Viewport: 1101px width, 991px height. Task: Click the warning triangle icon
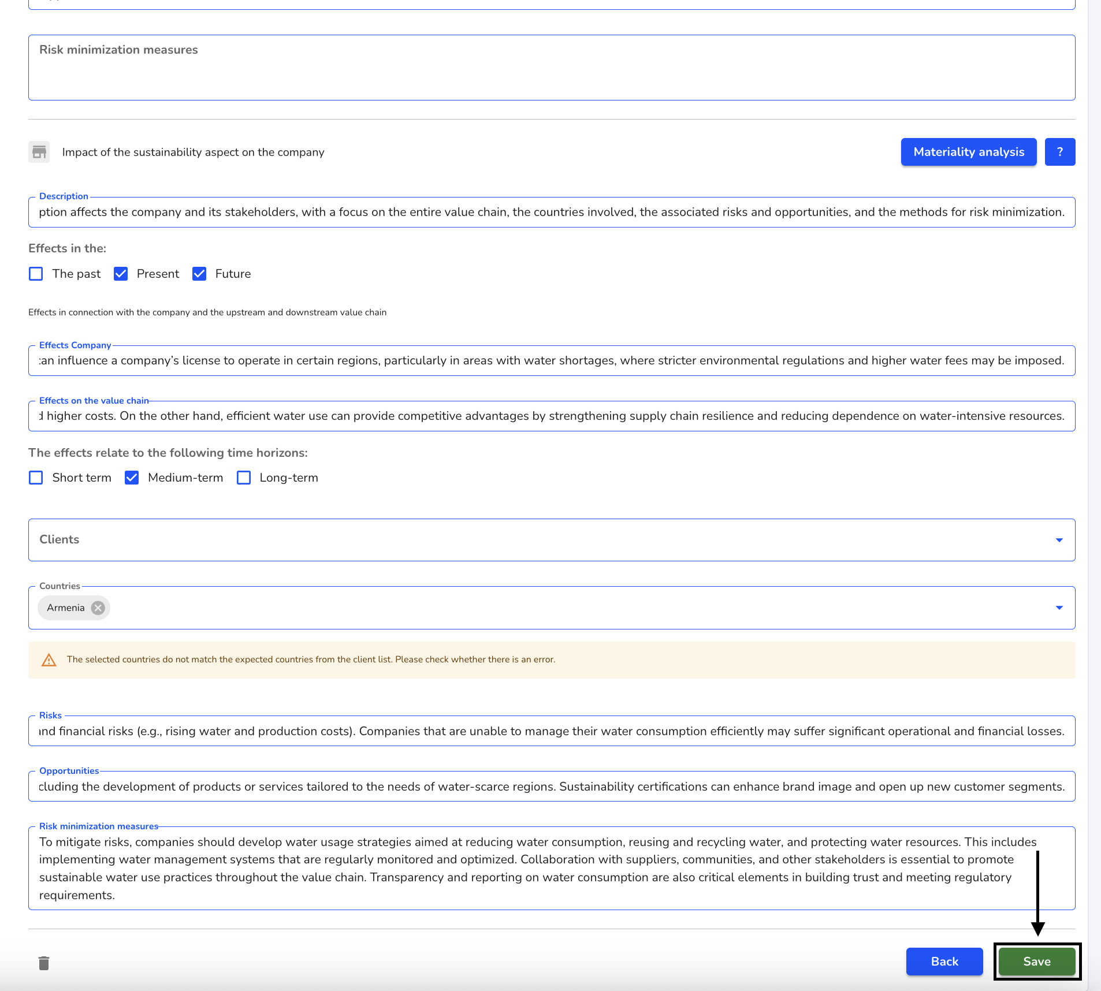coord(49,660)
